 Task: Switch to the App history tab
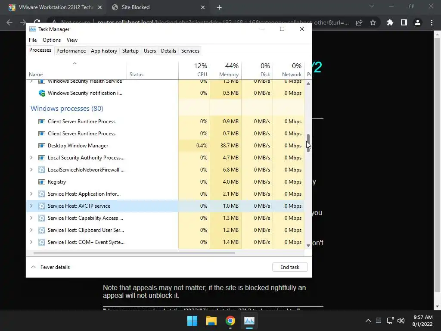(x=104, y=51)
